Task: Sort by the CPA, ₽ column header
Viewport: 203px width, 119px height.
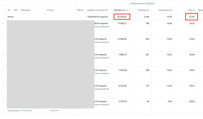Action: 191,10
